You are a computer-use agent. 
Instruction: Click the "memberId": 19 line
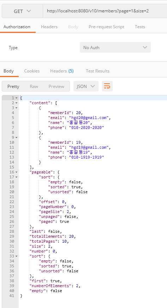[66, 142]
